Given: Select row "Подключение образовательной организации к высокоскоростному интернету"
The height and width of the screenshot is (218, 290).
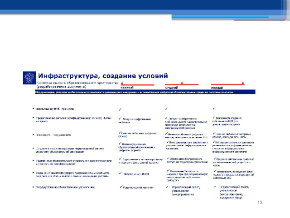Looking at the screenshot, I should 73,162.
